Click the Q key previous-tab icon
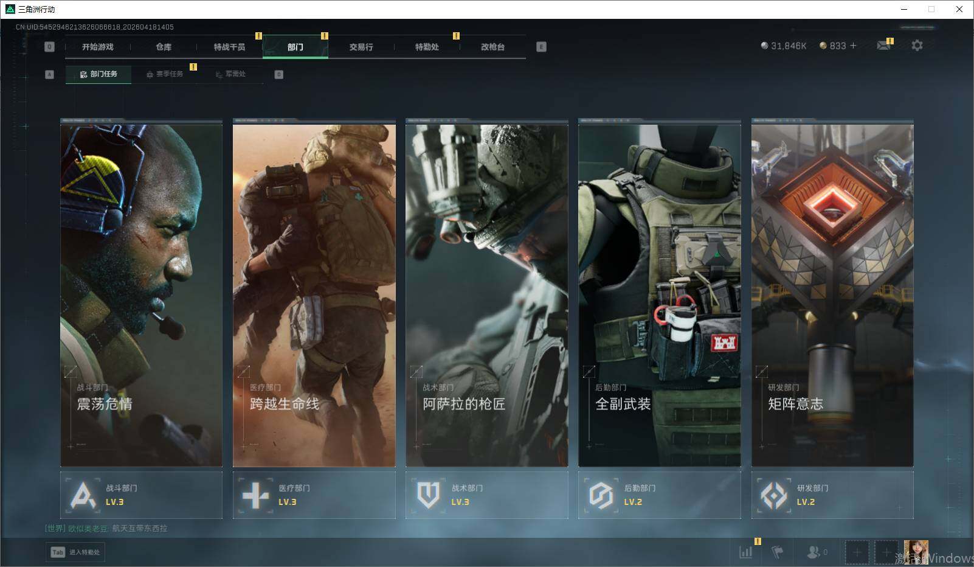Screen dimensions: 974x567 click(50, 47)
